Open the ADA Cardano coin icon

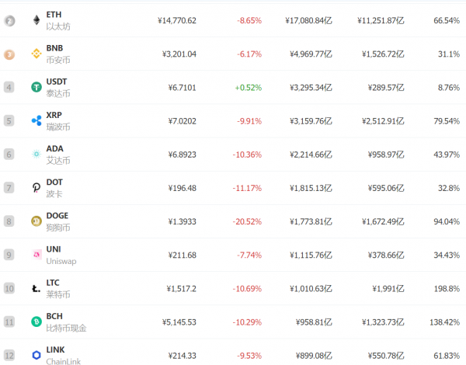pyautogui.click(x=36, y=154)
